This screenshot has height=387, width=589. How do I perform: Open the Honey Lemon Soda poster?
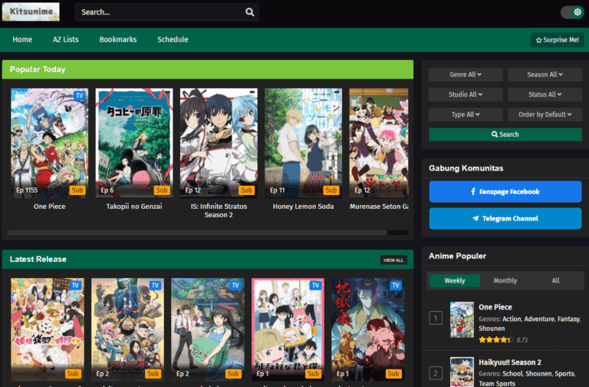click(x=303, y=143)
